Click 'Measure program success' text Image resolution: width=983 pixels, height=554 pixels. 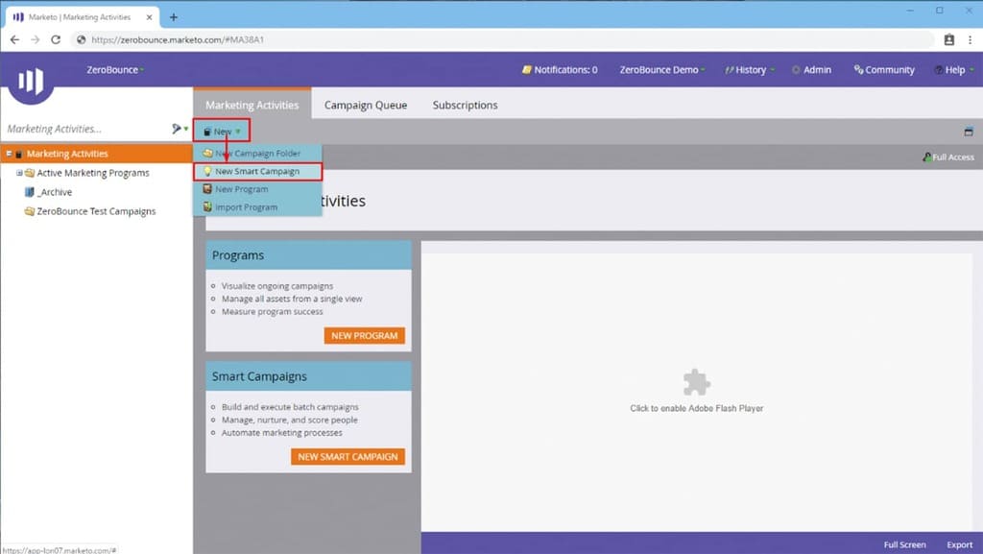[x=272, y=311]
